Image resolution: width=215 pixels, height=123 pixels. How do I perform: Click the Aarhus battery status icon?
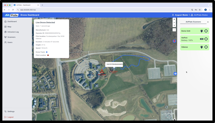tap(202, 39)
